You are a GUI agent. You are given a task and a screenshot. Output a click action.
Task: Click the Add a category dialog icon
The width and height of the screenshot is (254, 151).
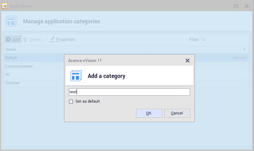(76, 76)
